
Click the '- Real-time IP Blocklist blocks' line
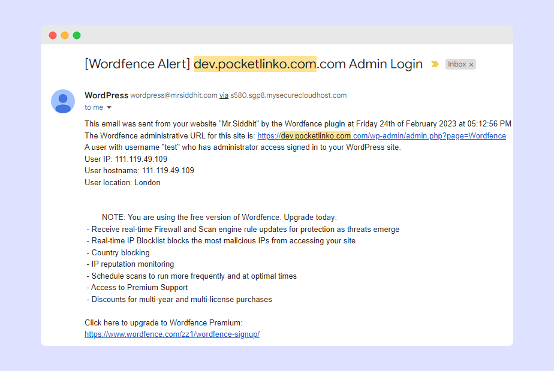[221, 241]
